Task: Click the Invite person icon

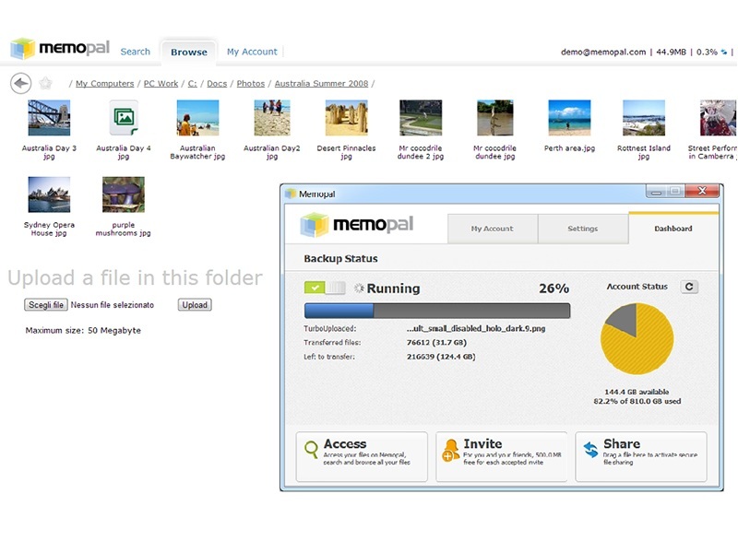Action: click(x=450, y=450)
